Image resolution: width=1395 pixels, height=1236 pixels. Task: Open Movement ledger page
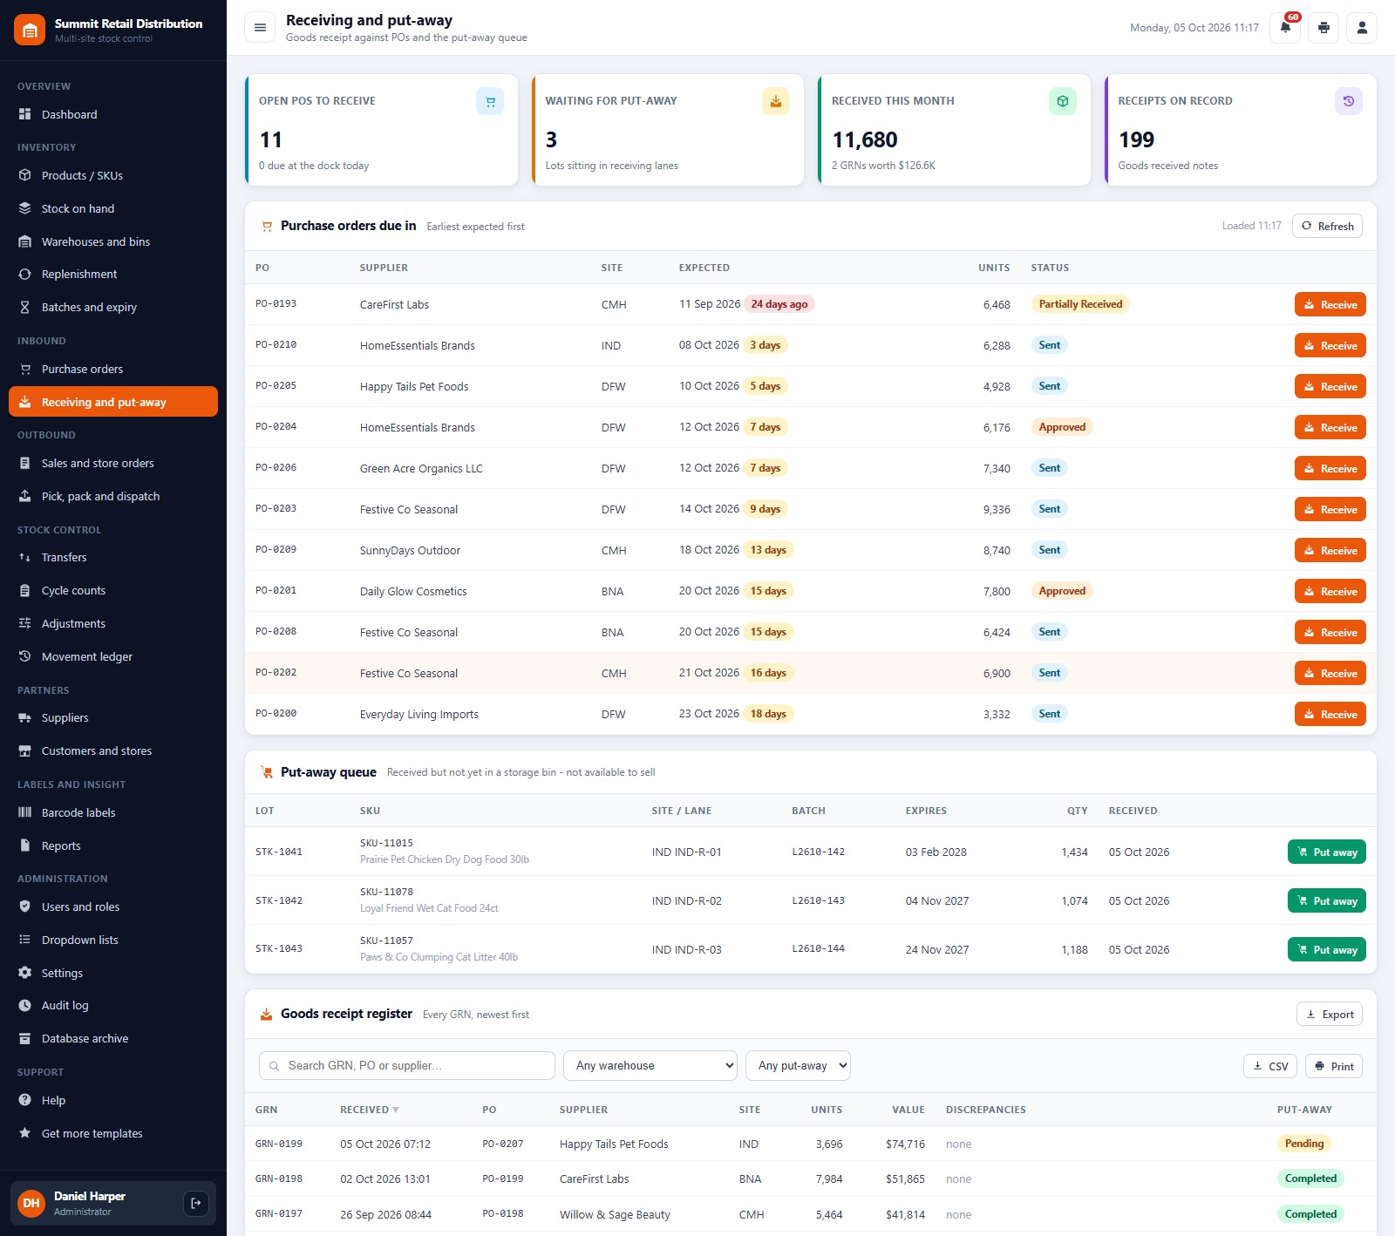pos(113,656)
